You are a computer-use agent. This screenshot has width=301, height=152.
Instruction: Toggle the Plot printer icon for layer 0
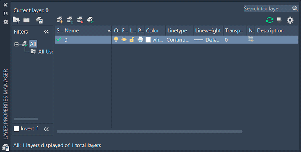140,40
